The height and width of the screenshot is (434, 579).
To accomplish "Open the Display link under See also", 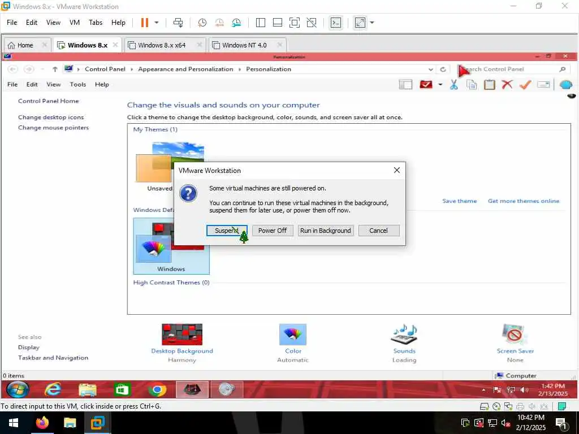I will pyautogui.click(x=28, y=348).
